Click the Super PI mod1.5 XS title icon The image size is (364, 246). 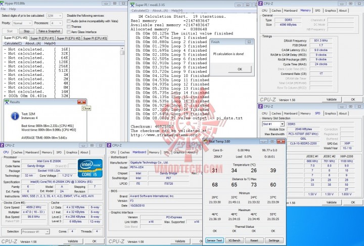[132, 5]
